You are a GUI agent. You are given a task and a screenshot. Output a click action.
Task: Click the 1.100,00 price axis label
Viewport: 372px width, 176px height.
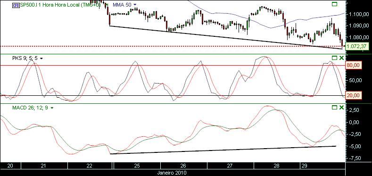pos(358,15)
